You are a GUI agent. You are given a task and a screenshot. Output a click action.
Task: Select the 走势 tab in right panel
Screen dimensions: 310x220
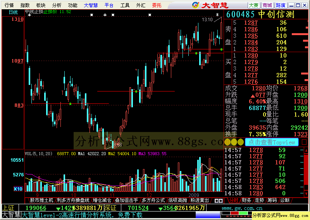[x=259, y=200]
